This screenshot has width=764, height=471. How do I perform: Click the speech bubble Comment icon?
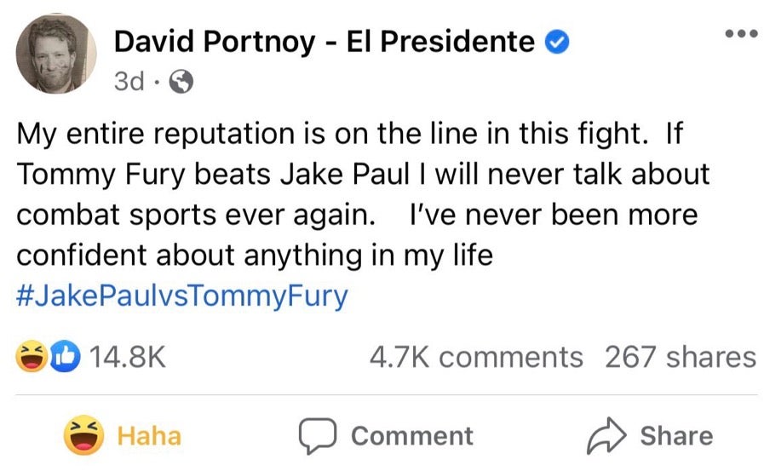click(x=318, y=435)
